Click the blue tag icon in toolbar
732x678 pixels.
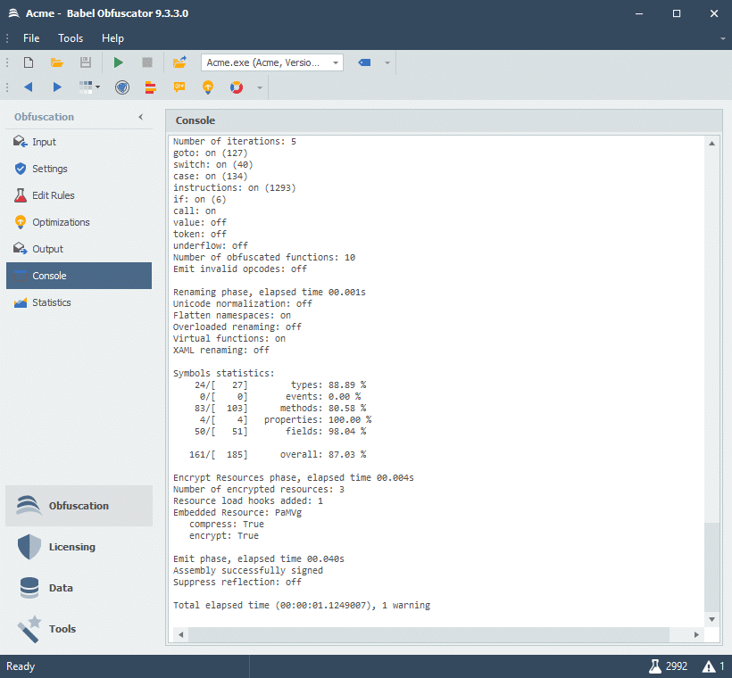(364, 62)
